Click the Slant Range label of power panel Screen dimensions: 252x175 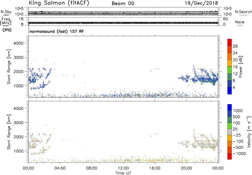click(x=9, y=67)
